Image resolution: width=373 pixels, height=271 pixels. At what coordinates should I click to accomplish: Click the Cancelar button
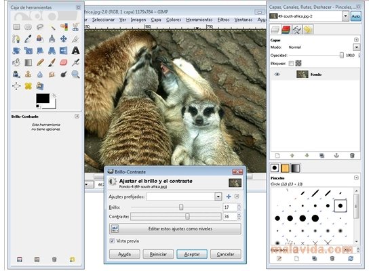(226, 254)
